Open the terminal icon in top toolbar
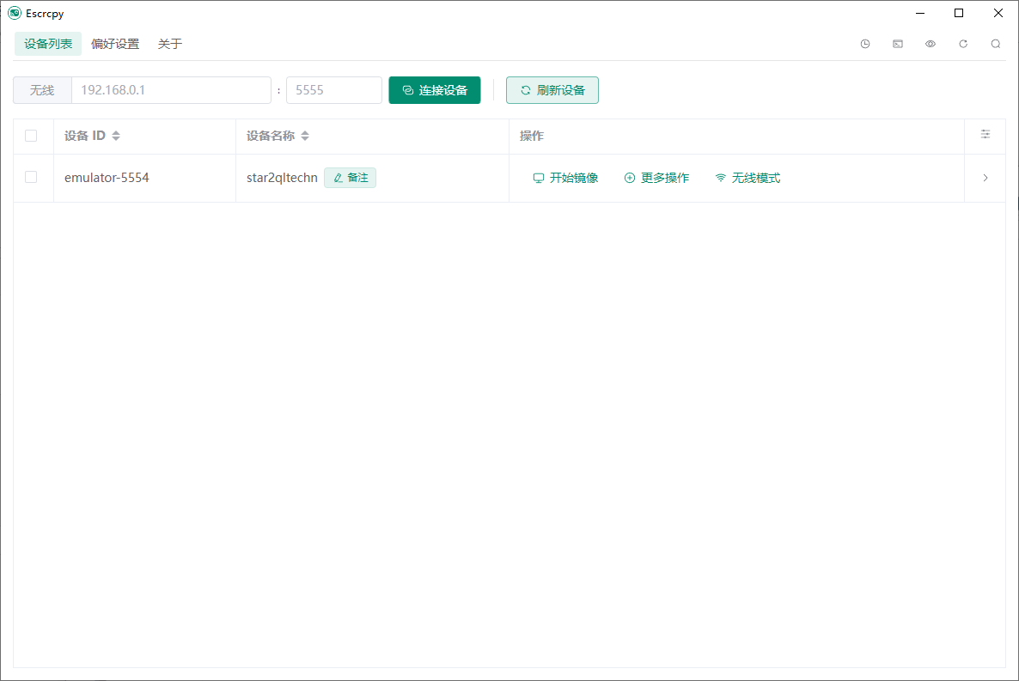1019x681 pixels. pos(898,44)
